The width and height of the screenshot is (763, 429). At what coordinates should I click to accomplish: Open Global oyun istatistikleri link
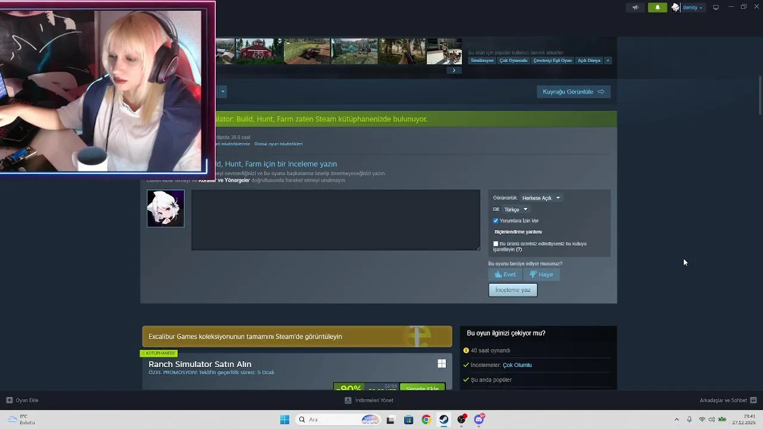pyautogui.click(x=278, y=144)
